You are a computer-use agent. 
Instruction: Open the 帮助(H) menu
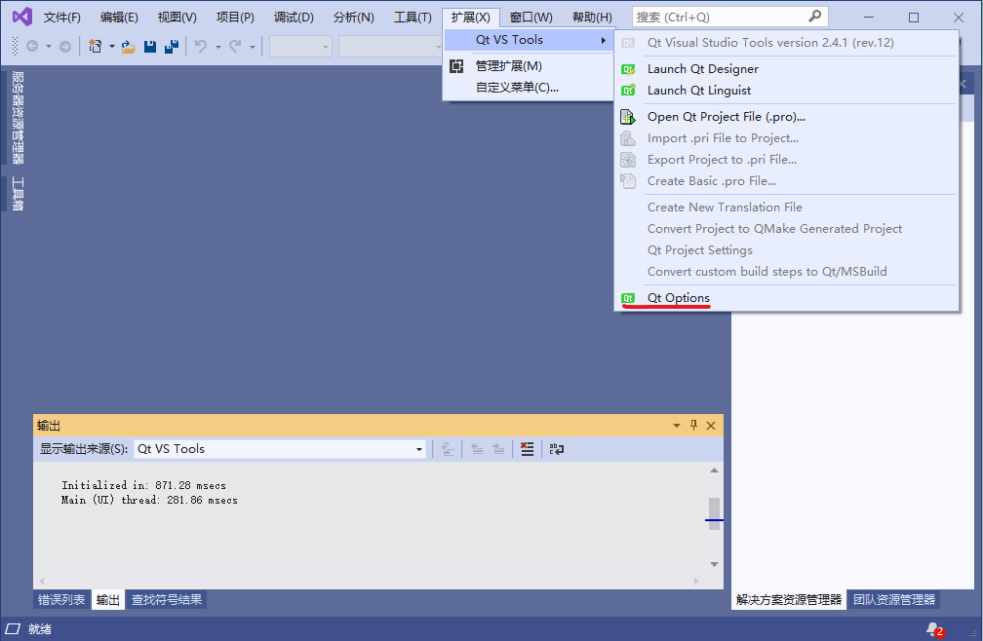592,17
